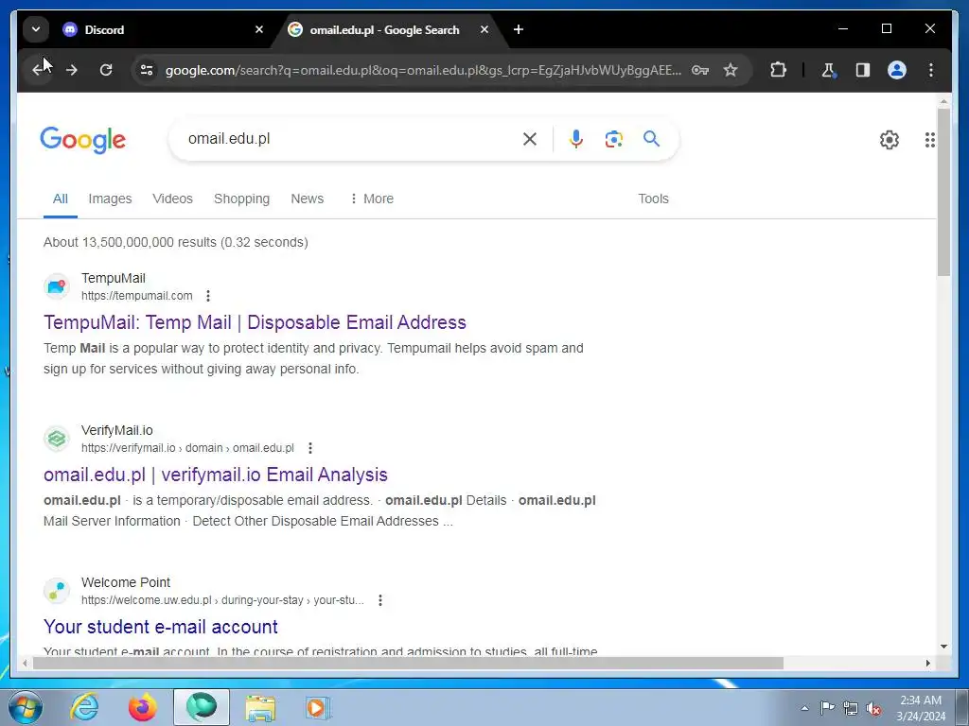The width and height of the screenshot is (969, 726).
Task: Close the Google Search tab
Action: pyautogui.click(x=484, y=29)
